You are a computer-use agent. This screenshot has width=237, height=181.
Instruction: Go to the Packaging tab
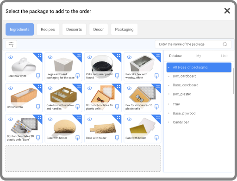point(124,30)
